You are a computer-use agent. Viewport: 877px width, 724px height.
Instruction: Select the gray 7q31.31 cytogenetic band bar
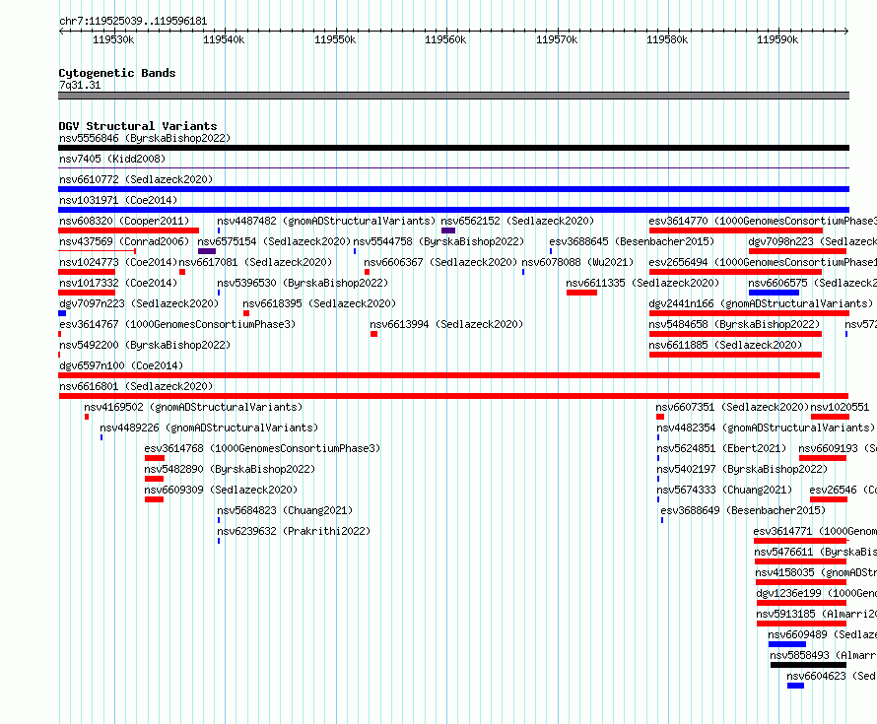pyautogui.click(x=453, y=96)
